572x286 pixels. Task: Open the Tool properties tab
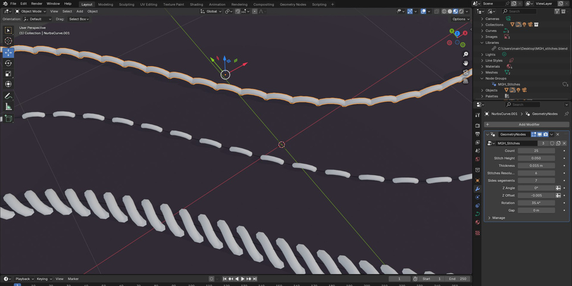(x=478, y=115)
